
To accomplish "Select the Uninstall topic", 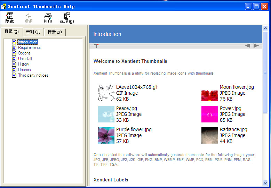I will [25, 59].
